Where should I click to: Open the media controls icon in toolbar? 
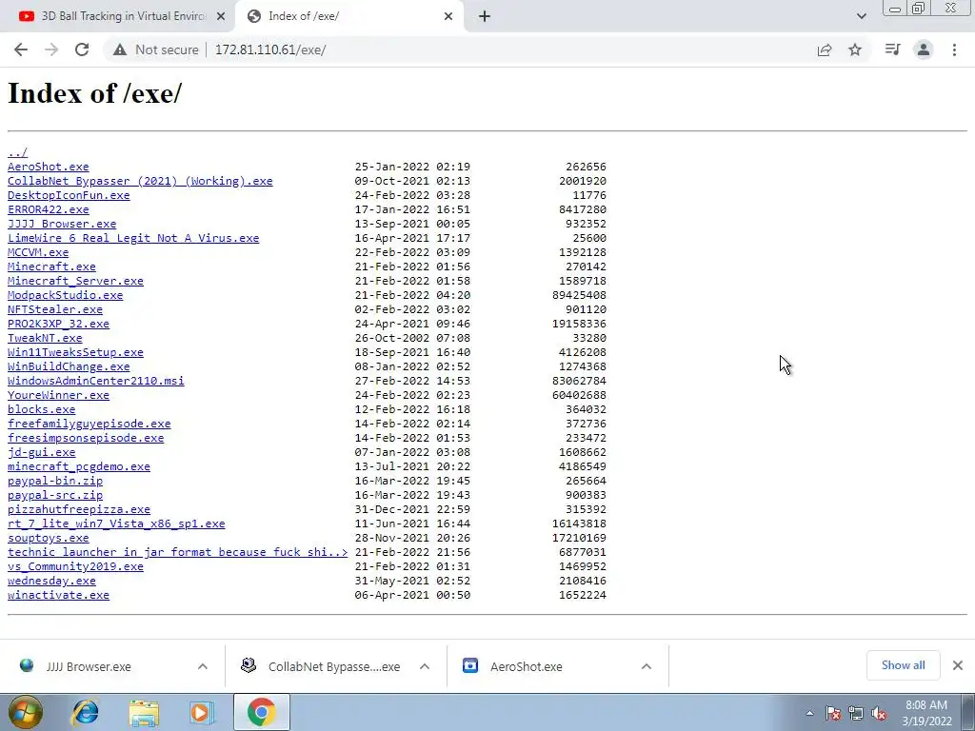(892, 49)
